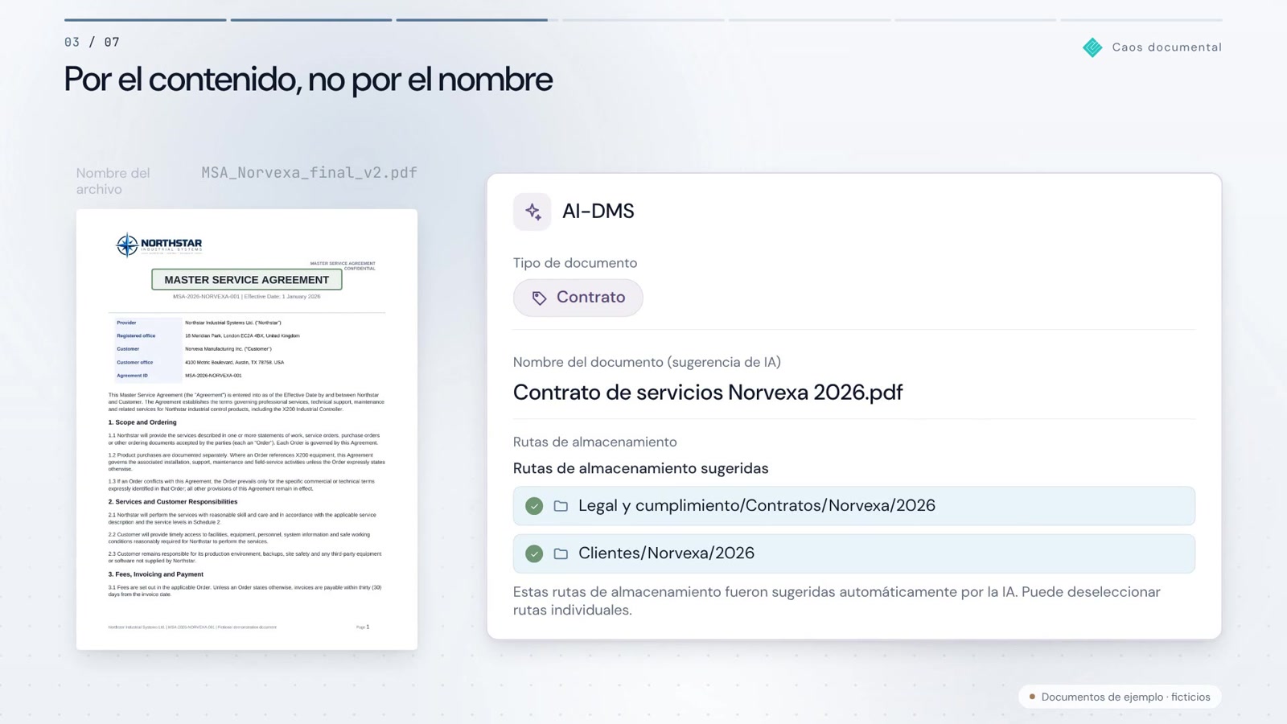Click section heading 3. Fees, Invoicing and Payment
Screen dimensions: 1287x724
pos(156,574)
